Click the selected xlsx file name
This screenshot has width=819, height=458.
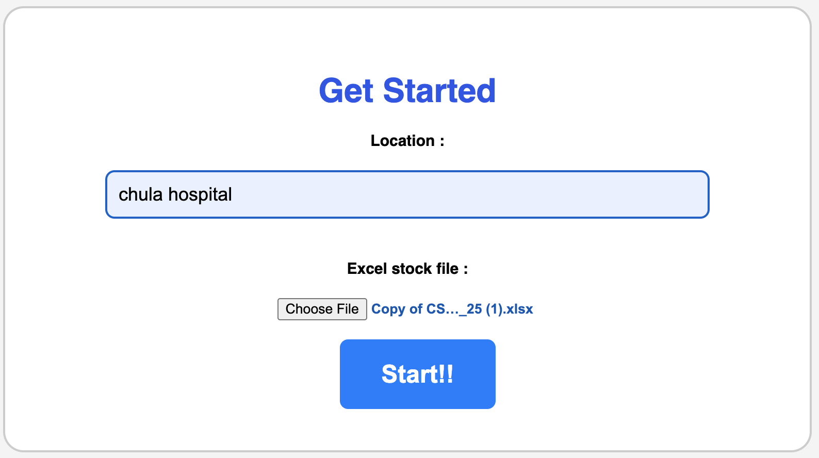click(x=452, y=309)
